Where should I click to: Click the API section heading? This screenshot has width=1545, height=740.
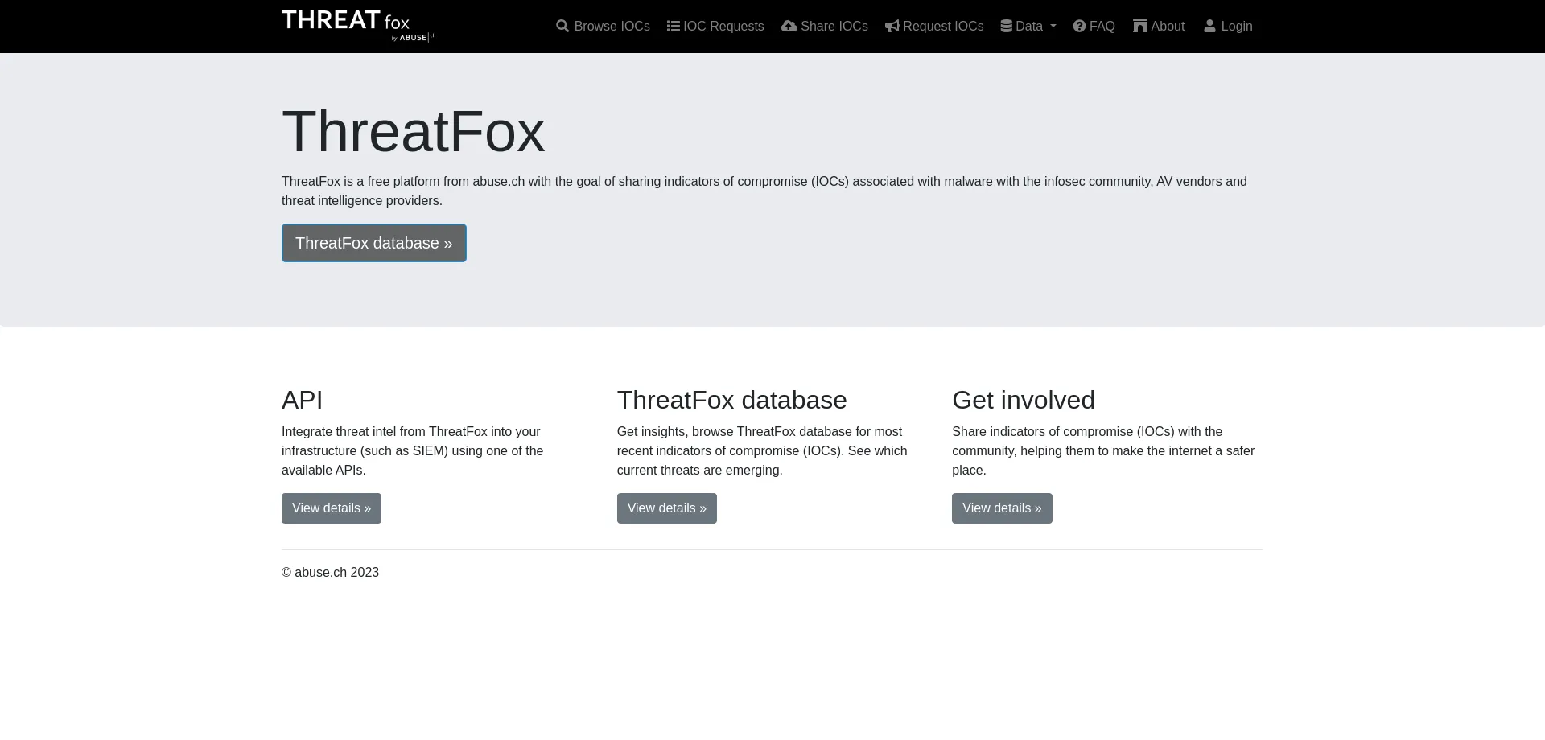[303, 400]
